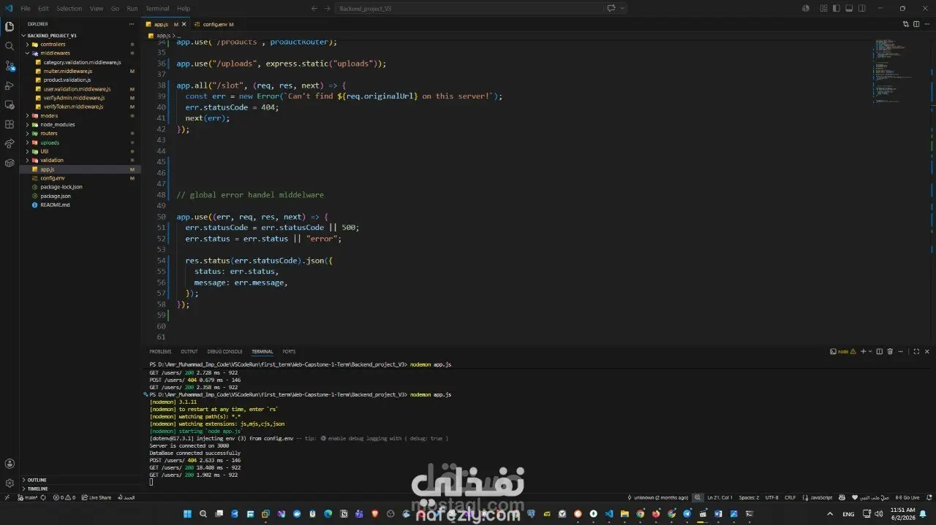Go forward with the navigation arrow
The width and height of the screenshot is (936, 525).
tap(326, 8)
